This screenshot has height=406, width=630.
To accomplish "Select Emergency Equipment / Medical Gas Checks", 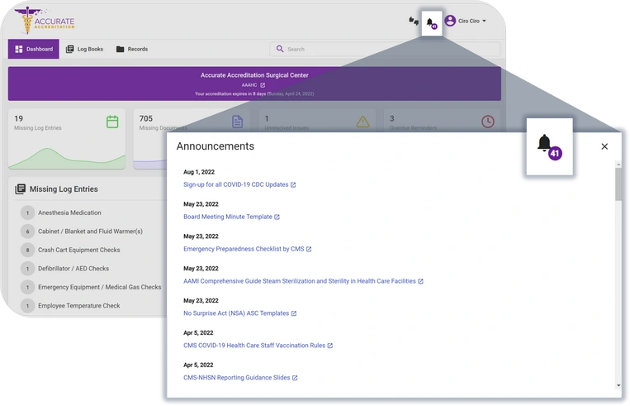I will click(x=99, y=287).
